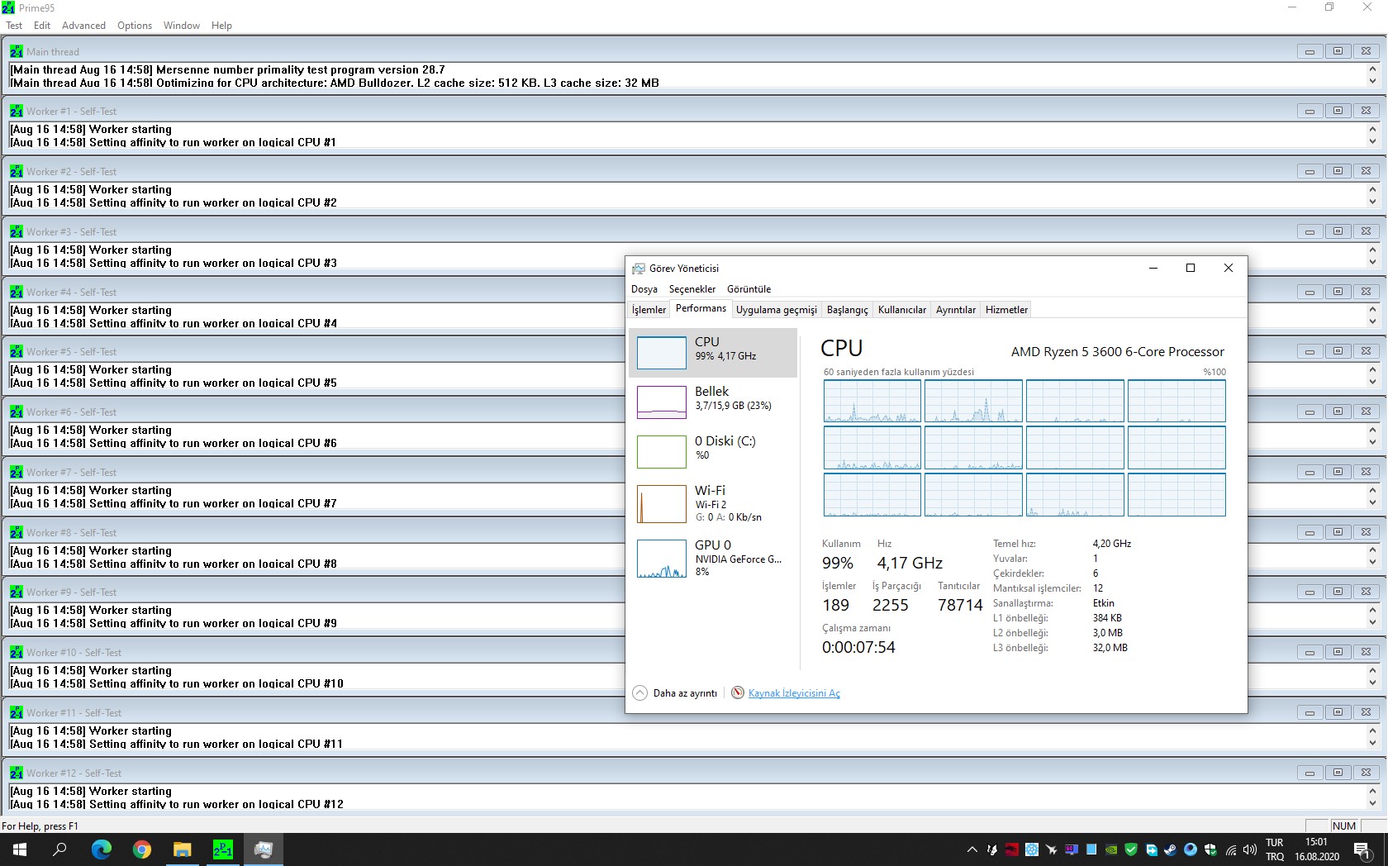The image size is (1388, 866).
Task: Click the 78714 handles count
Action: (x=960, y=605)
